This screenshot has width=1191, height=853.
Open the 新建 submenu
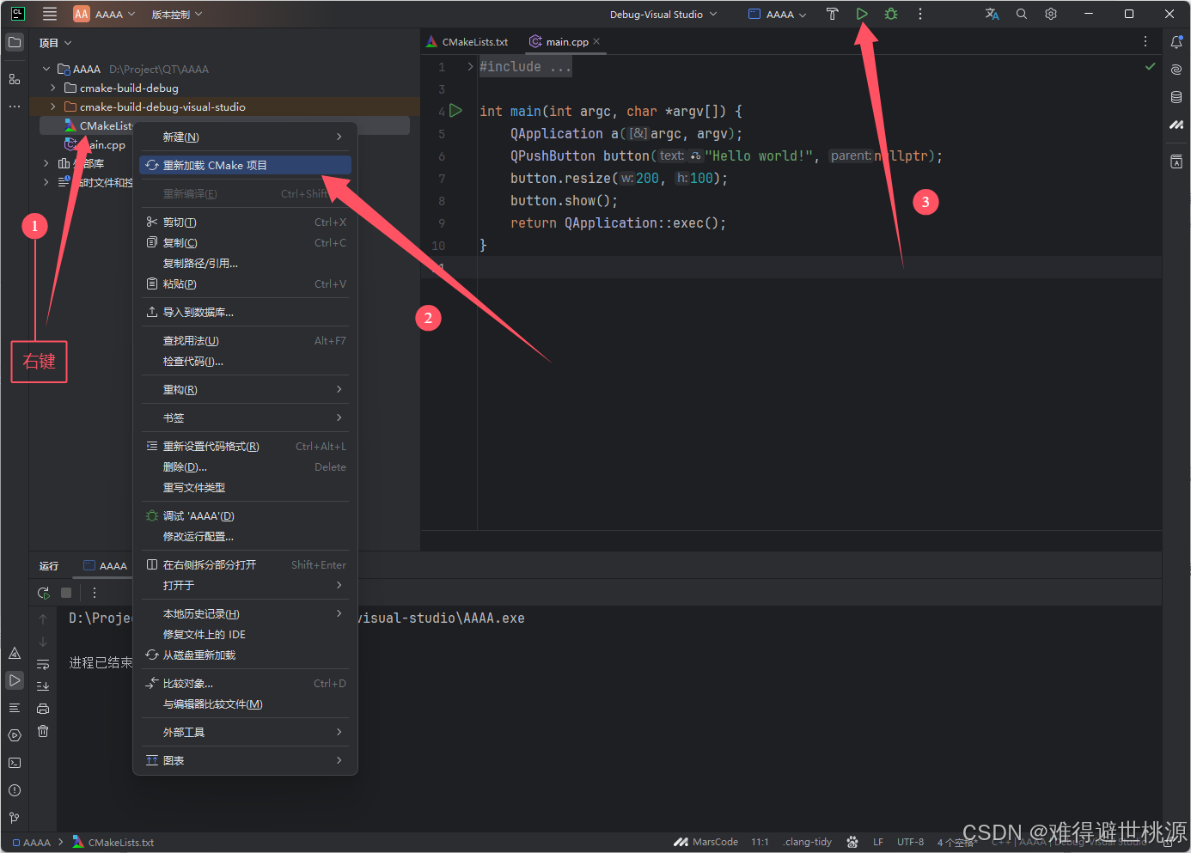[x=245, y=137]
